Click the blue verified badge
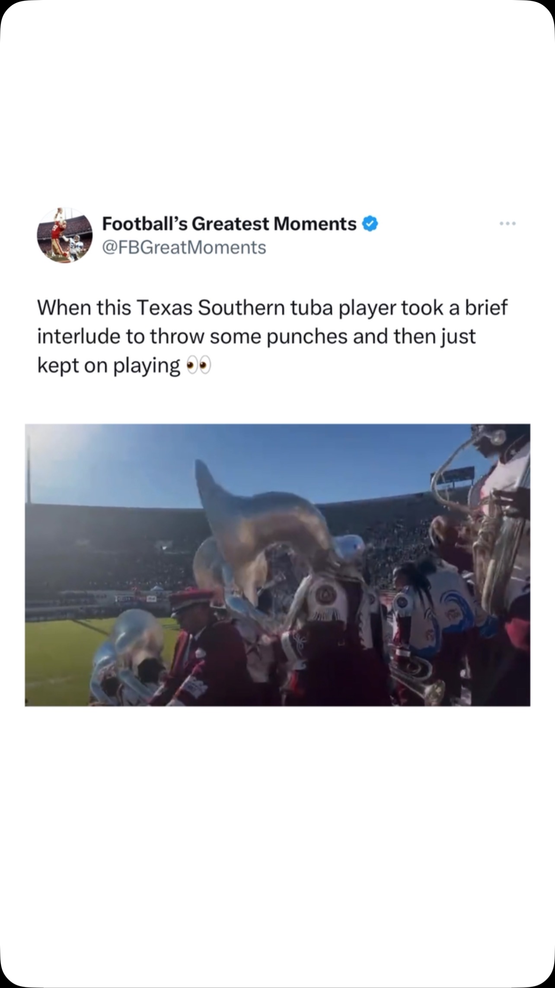555x988 pixels. (370, 224)
